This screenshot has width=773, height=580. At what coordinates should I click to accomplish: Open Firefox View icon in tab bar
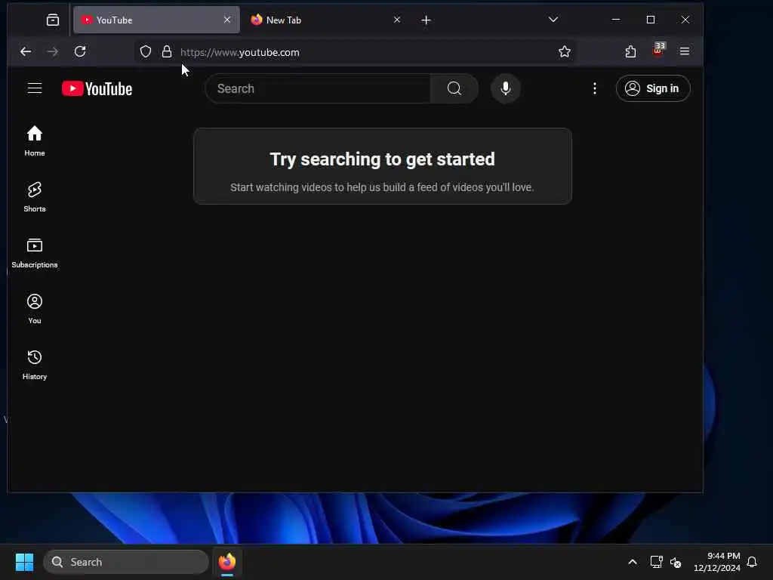pyautogui.click(x=53, y=20)
